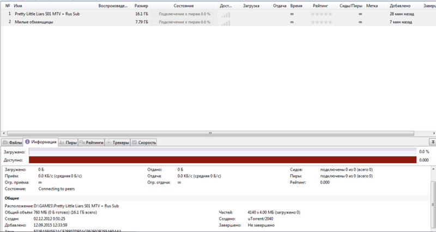Sort by the Состояние column header
The image size is (436, 232).
[184, 5]
